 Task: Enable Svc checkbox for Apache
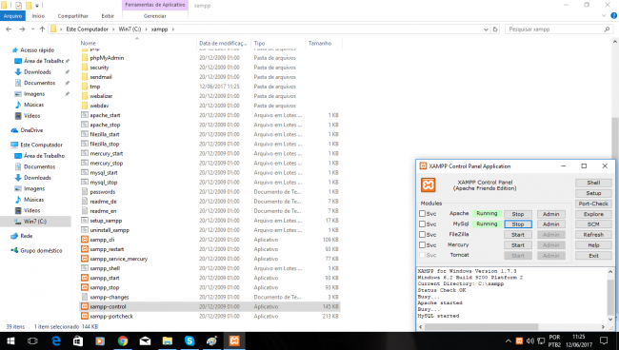point(422,214)
